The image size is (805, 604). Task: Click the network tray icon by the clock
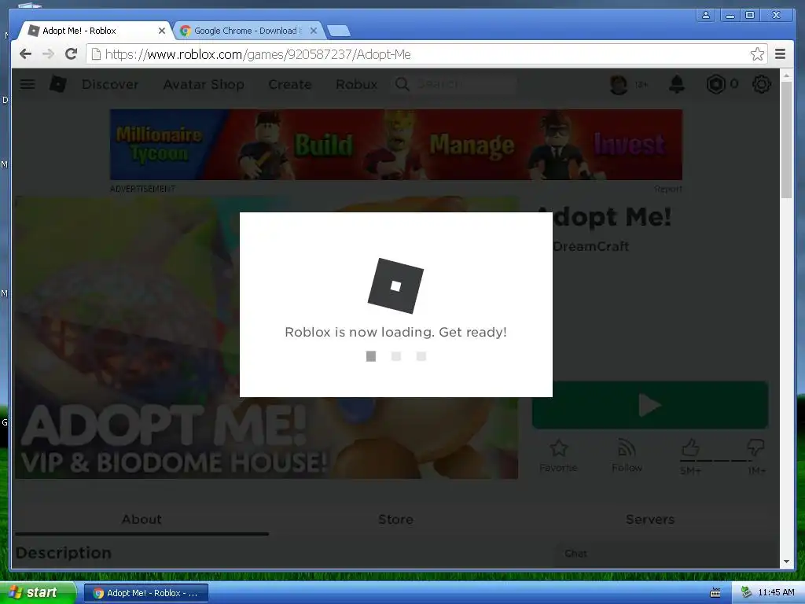(x=747, y=593)
